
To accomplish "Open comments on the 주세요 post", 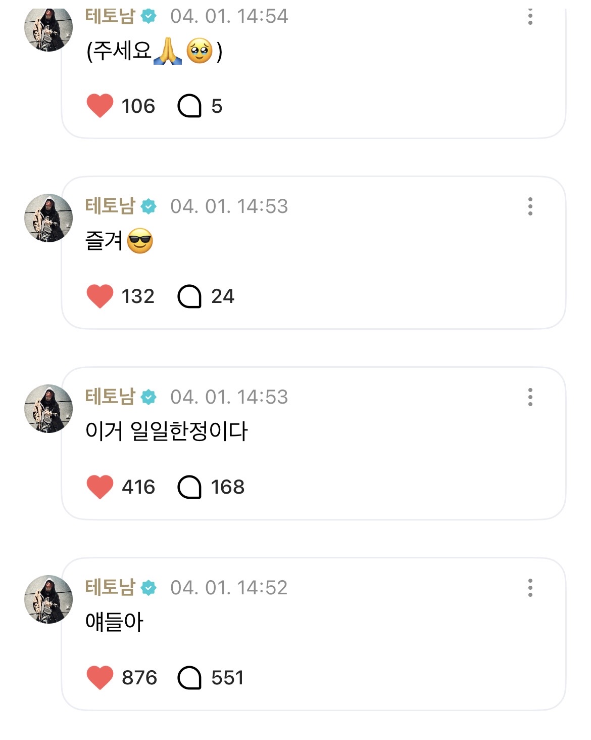I will coord(189,106).
